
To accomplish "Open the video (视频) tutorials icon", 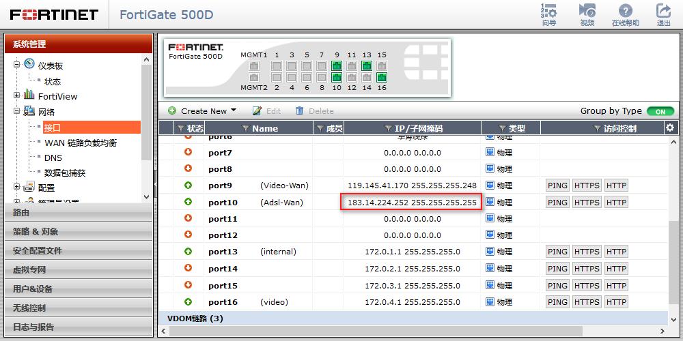I will (x=587, y=14).
